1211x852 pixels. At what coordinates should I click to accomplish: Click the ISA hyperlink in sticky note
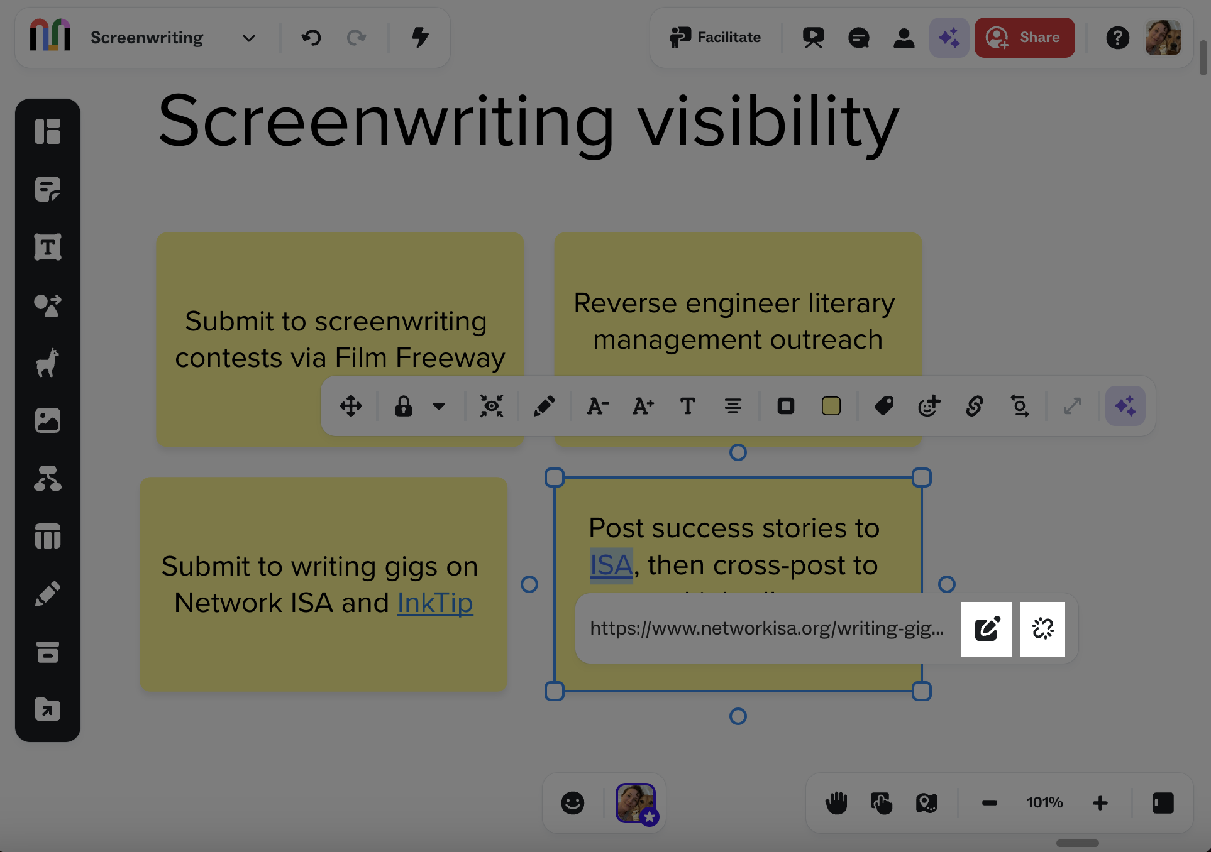click(x=611, y=565)
